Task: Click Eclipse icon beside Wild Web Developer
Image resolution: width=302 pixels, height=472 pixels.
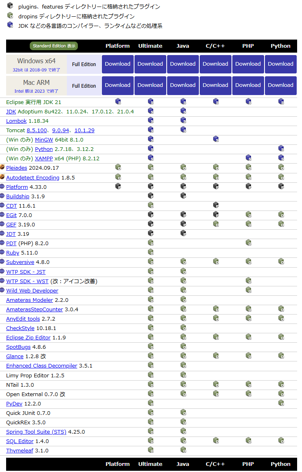Action: [x=2, y=290]
